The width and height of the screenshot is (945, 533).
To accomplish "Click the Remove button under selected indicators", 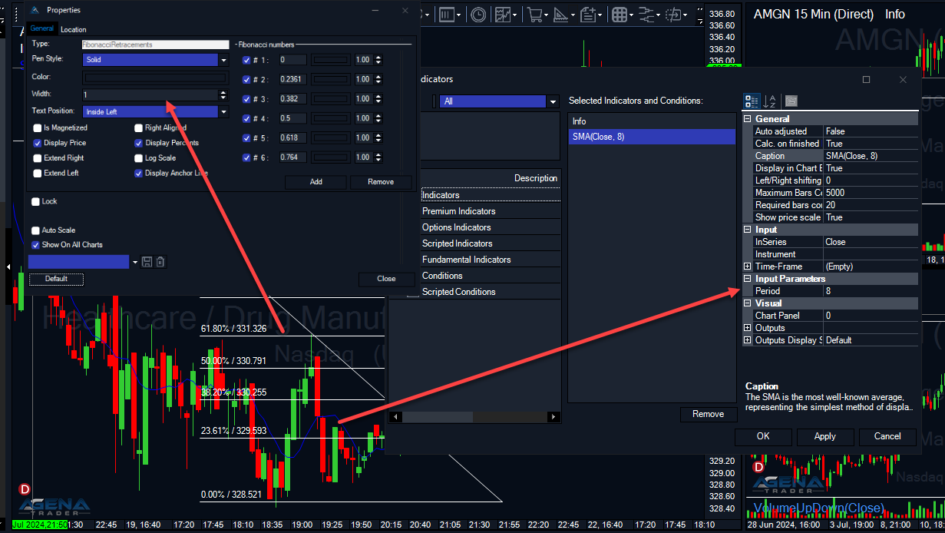I will (x=708, y=414).
